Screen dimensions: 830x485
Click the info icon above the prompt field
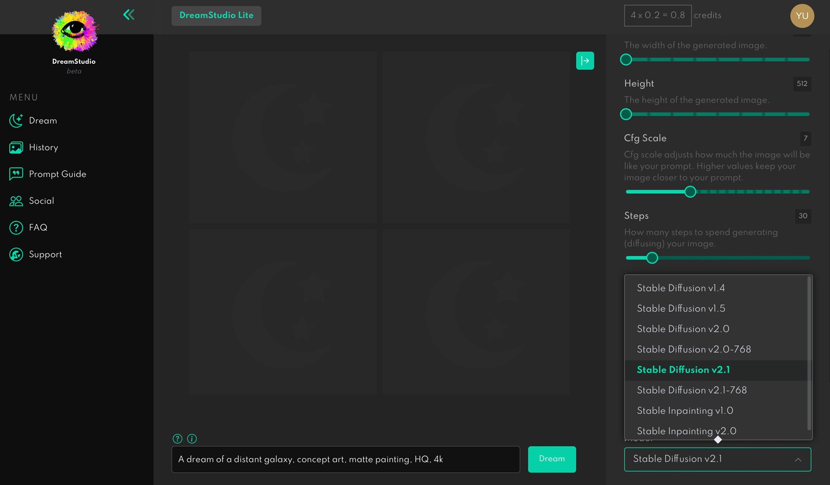(192, 438)
